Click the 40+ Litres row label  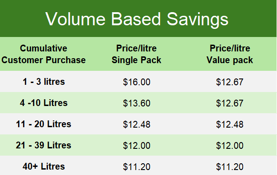[x=44, y=166]
